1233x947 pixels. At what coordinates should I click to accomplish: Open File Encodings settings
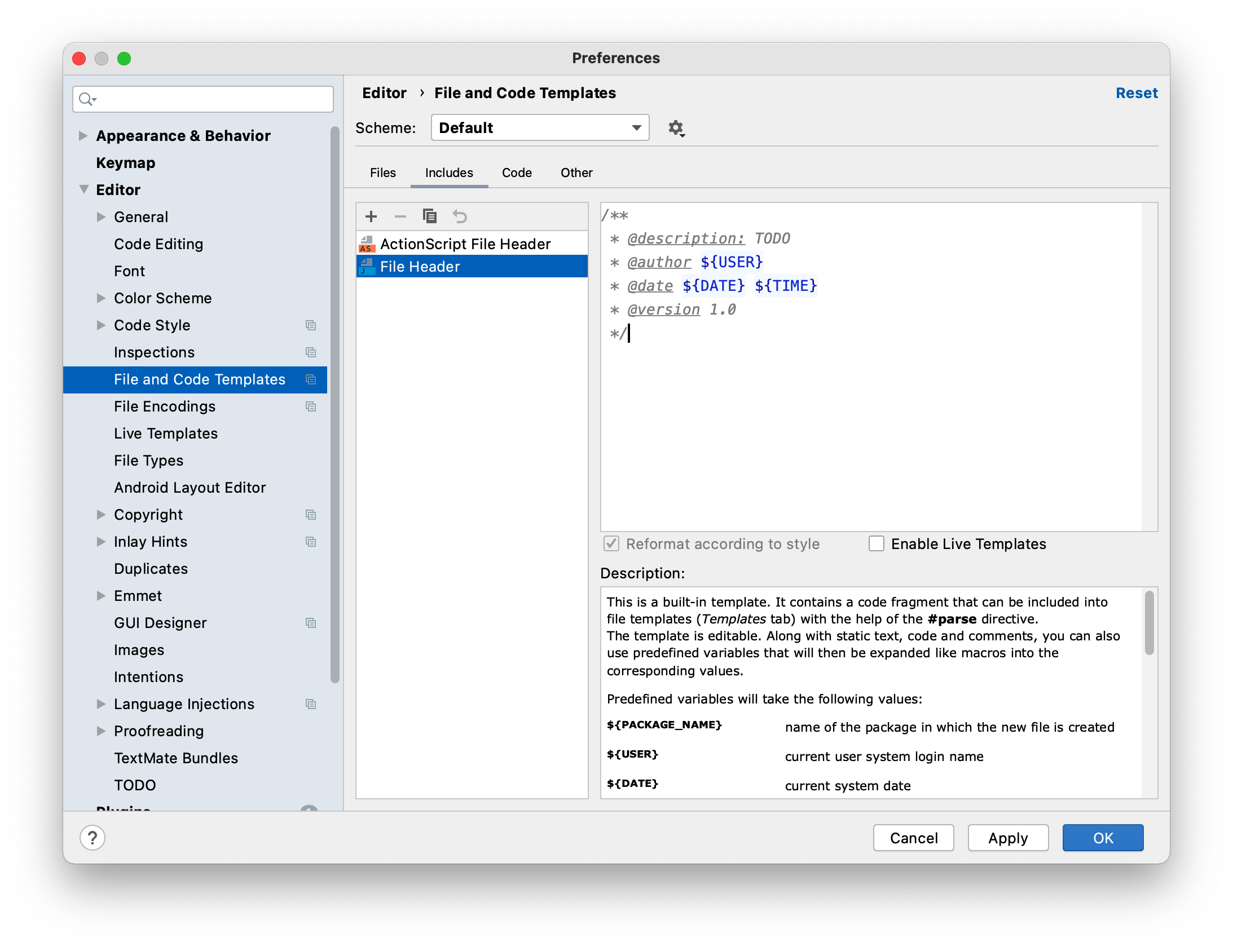[x=165, y=406]
